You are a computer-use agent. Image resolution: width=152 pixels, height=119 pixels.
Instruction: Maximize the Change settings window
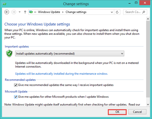pyautogui.click(x=136, y=3)
